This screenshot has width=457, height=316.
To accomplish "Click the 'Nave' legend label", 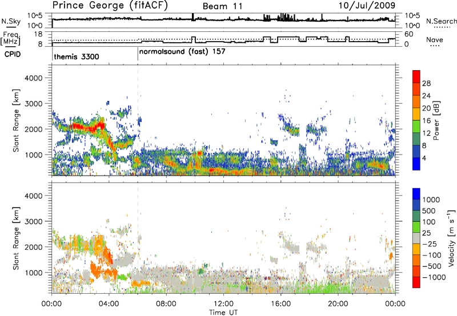I will (x=435, y=39).
